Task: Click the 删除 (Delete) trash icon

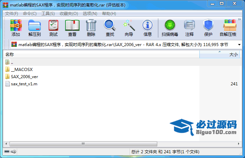Action: coord(91,25)
